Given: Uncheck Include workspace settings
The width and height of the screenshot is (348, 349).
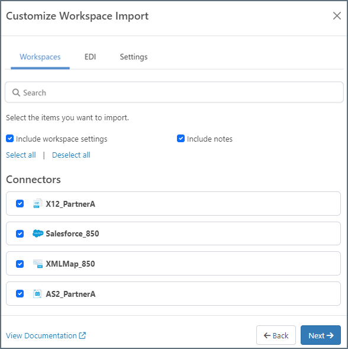Looking at the screenshot, I should tap(10, 139).
